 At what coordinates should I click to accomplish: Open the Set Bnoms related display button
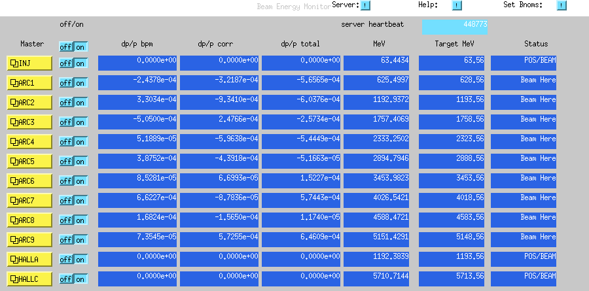pos(562,5)
